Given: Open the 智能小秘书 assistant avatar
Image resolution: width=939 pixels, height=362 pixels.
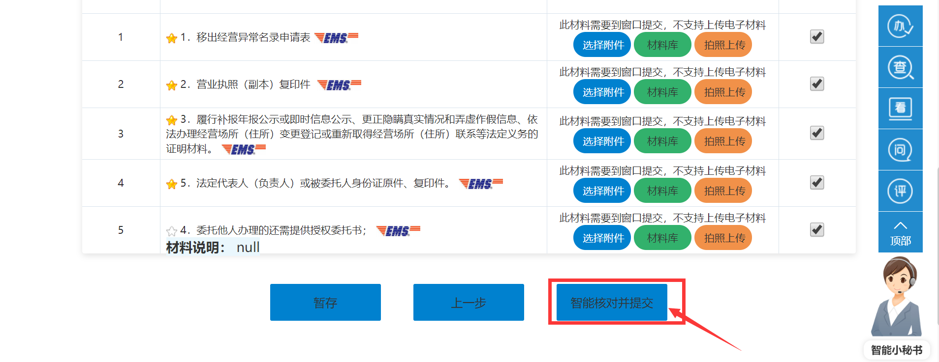Looking at the screenshot, I should tap(896, 300).
